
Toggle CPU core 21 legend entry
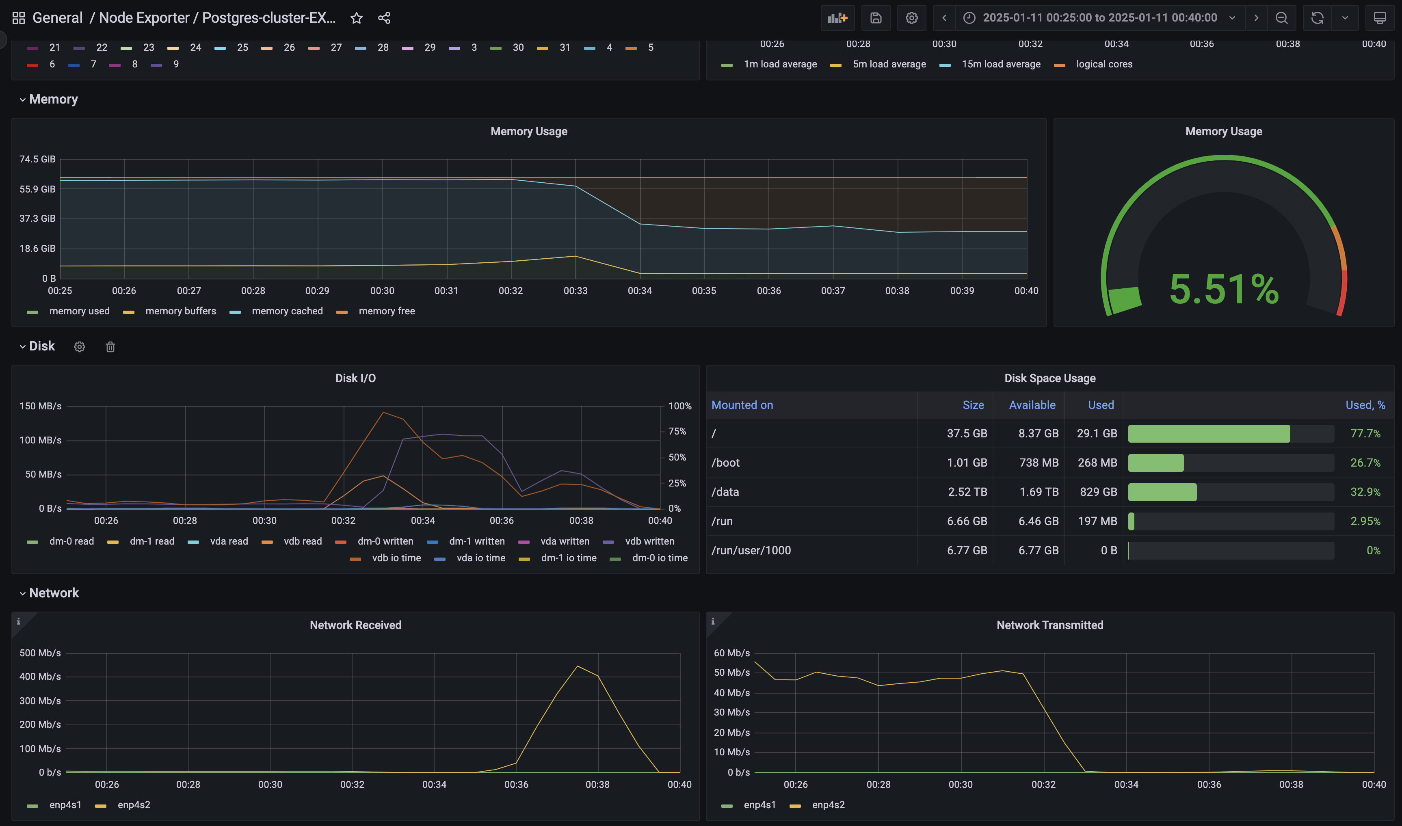[54, 48]
